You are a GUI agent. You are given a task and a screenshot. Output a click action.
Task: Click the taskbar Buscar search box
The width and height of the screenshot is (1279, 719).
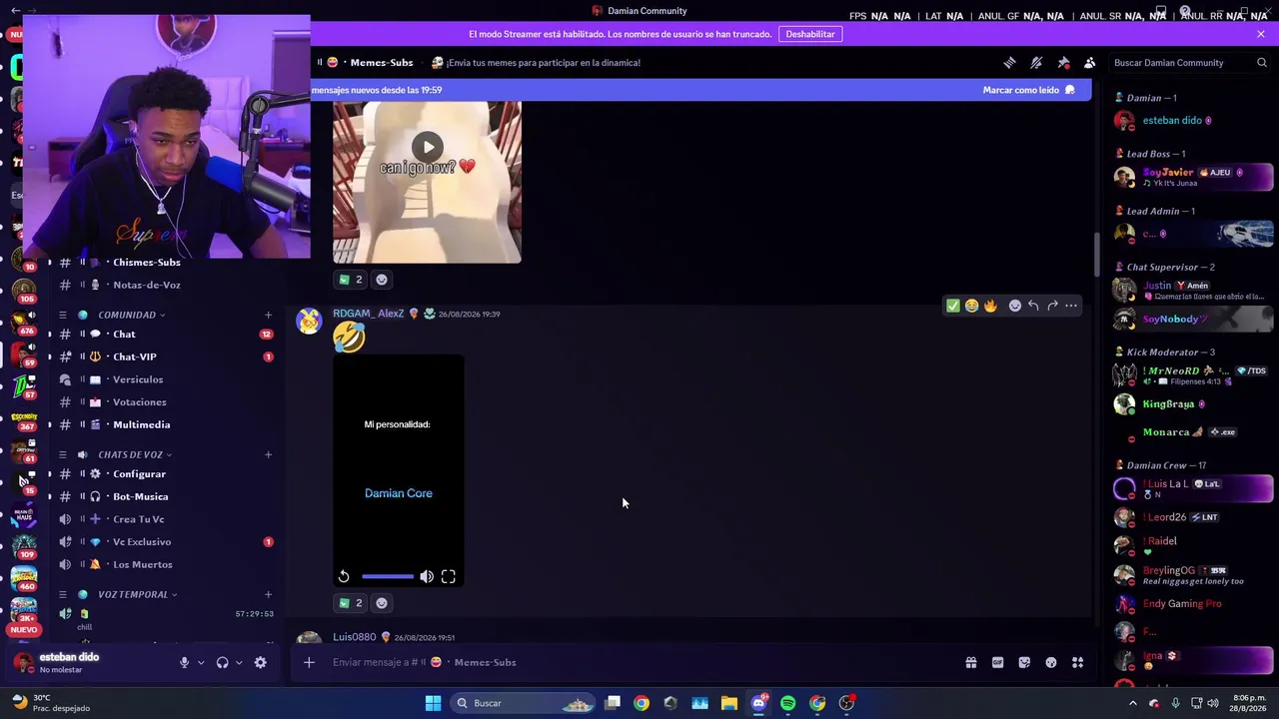click(x=525, y=703)
